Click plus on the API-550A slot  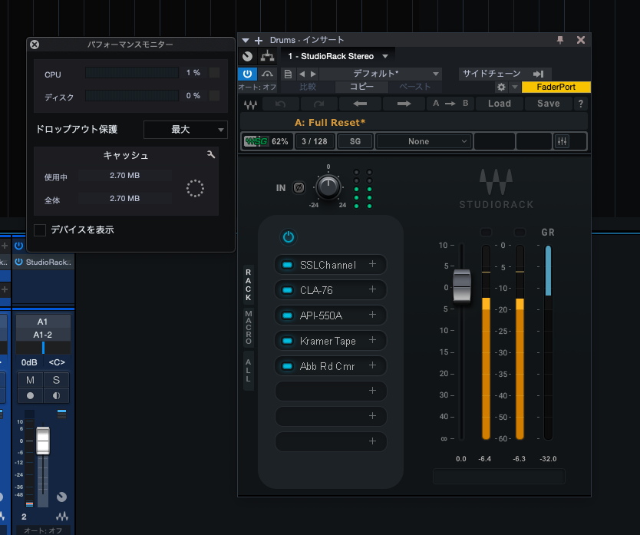point(372,315)
